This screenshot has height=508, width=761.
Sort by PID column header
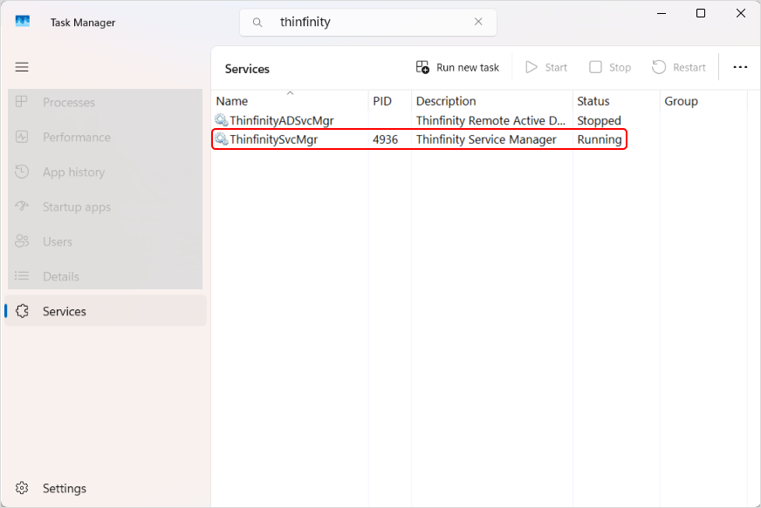pos(390,101)
